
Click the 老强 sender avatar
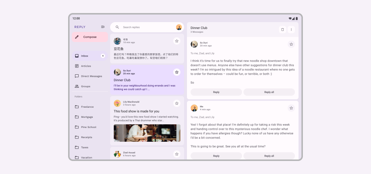coord(117,41)
